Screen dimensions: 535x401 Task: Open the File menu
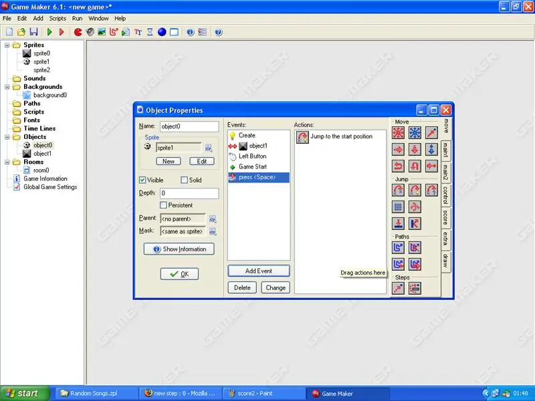click(7, 19)
